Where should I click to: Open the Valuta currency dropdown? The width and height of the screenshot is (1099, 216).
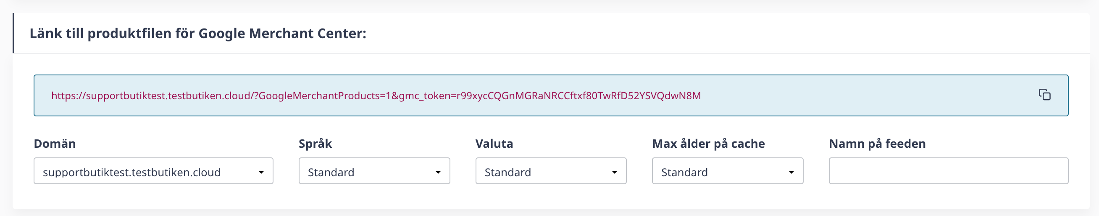coord(551,171)
